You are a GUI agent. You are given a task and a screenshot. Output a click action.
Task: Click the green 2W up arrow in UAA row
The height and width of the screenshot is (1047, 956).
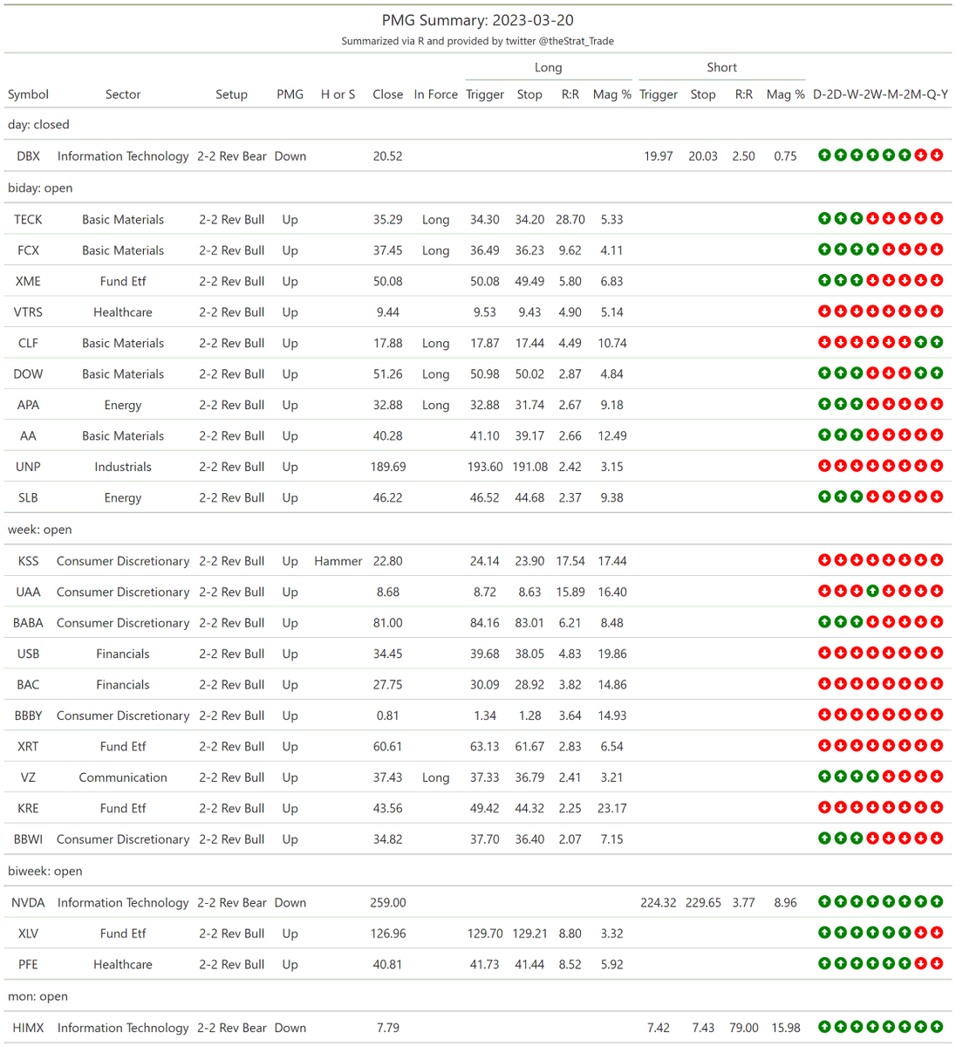coord(872,592)
